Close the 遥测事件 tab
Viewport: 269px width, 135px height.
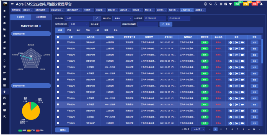point(204,10)
